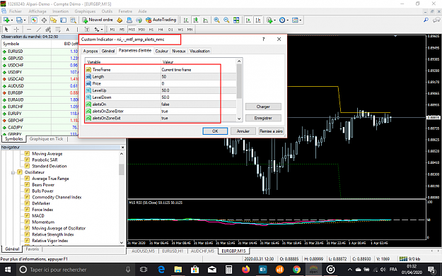Select the trendline drawing tool
The image size is (442, 276).
click(39, 29)
